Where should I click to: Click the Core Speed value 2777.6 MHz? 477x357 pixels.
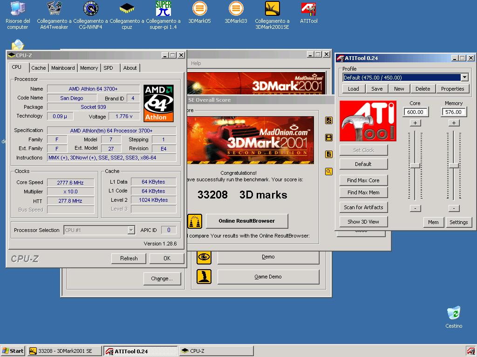[x=70, y=182]
